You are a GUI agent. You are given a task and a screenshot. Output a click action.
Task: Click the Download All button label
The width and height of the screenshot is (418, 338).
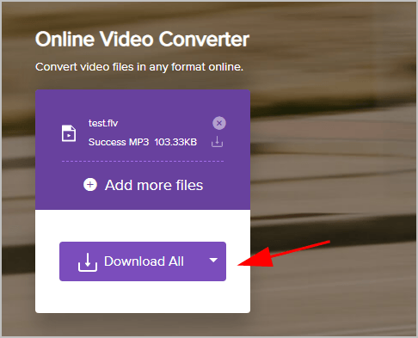pos(144,261)
